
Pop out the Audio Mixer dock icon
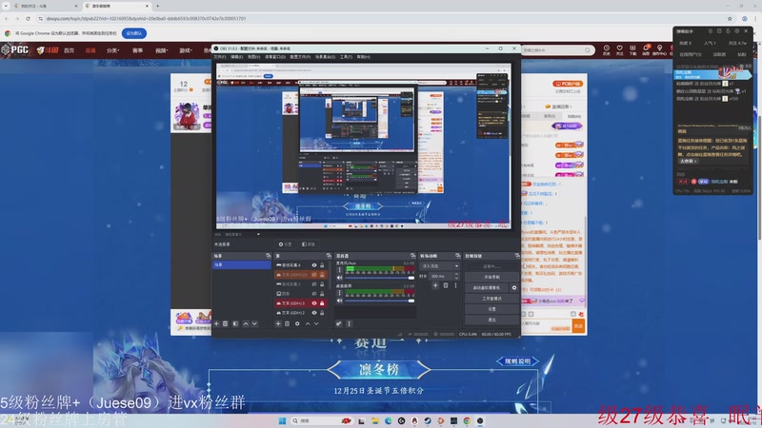(x=413, y=256)
